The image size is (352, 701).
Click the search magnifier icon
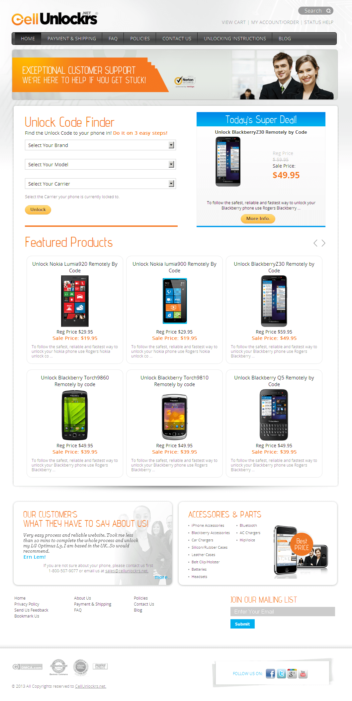point(328,11)
